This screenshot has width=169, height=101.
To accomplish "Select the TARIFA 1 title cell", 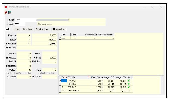I will [x=79, y=81].
